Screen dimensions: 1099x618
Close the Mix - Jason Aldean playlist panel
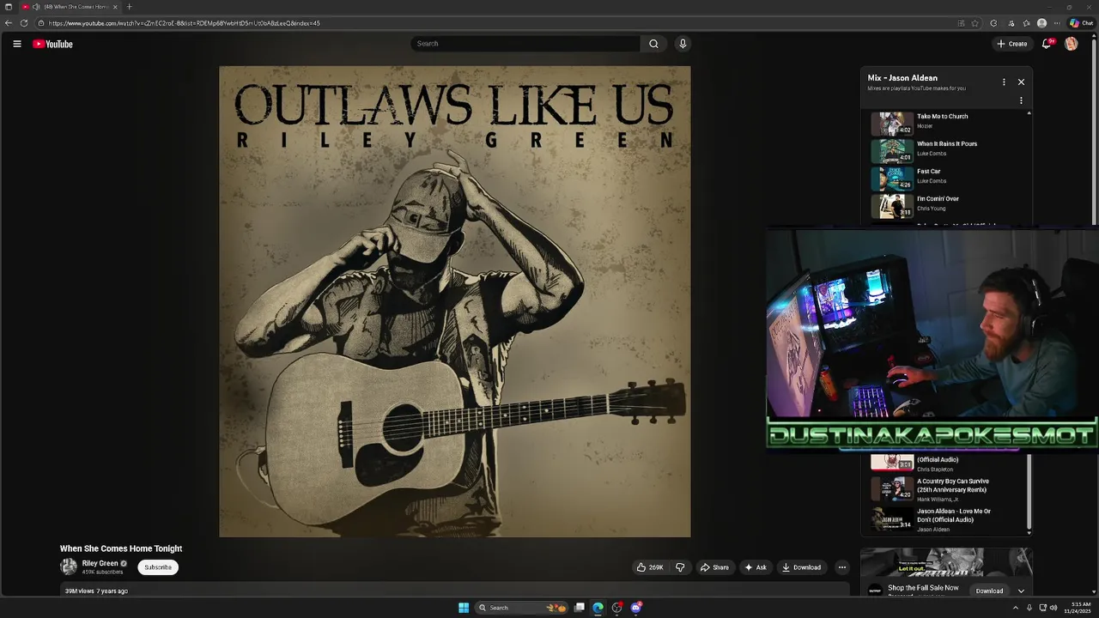(1021, 82)
